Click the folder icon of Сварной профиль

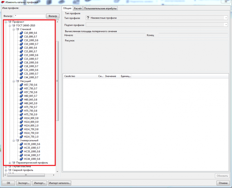(10, 170)
